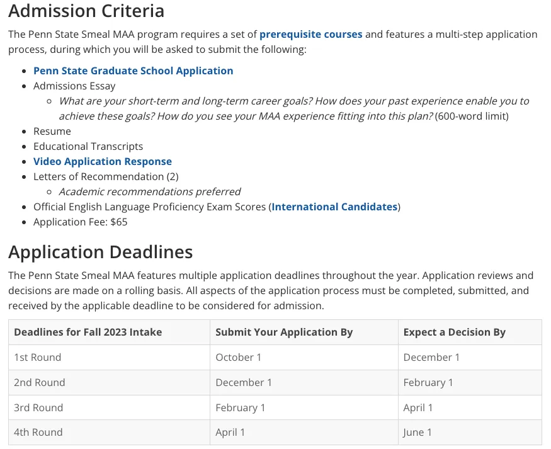Click the Application Fee: $65 list item
This screenshot has height=449, width=551.
click(x=80, y=222)
